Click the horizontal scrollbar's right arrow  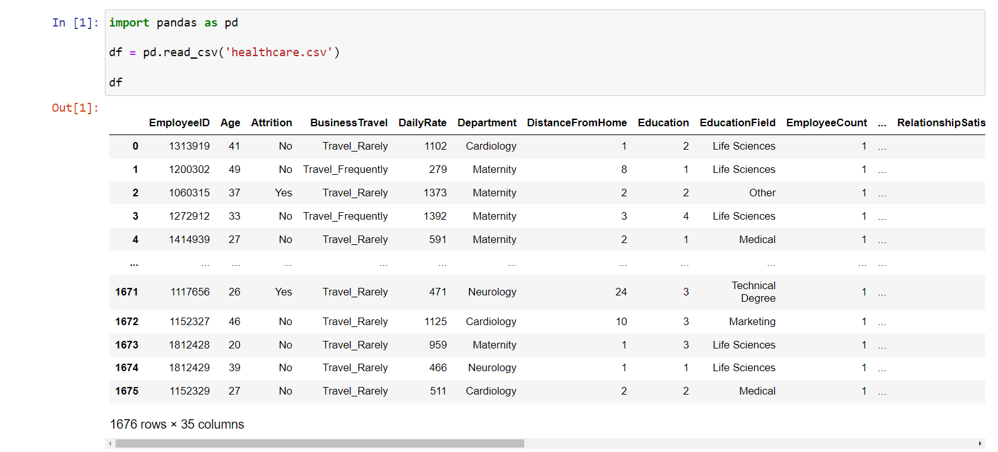(x=980, y=444)
